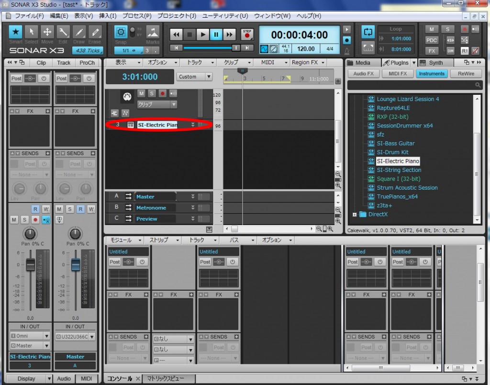Open the Region FX dropdown
490x385 pixels.
[x=308, y=63]
